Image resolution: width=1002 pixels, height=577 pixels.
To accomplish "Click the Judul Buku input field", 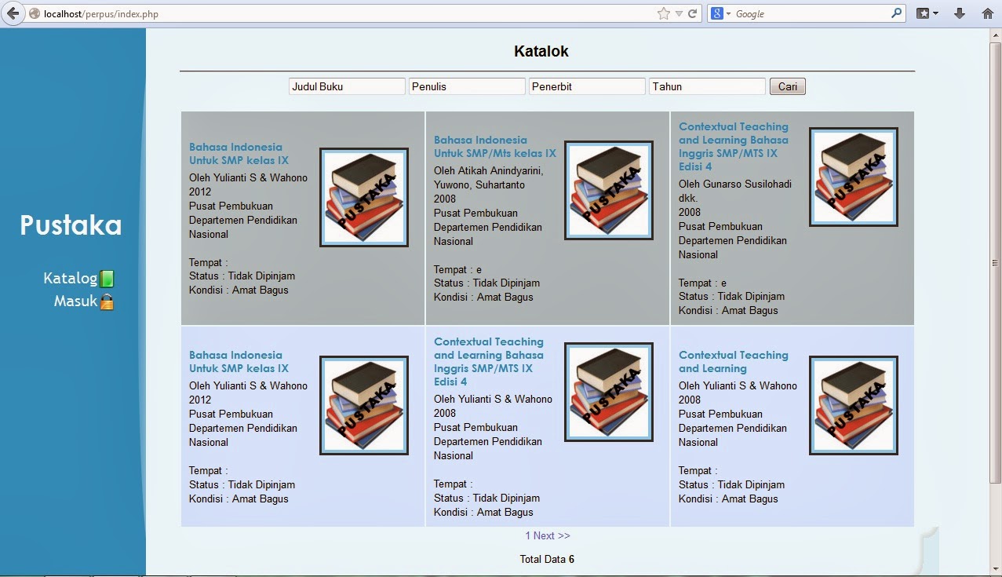I will pos(346,86).
